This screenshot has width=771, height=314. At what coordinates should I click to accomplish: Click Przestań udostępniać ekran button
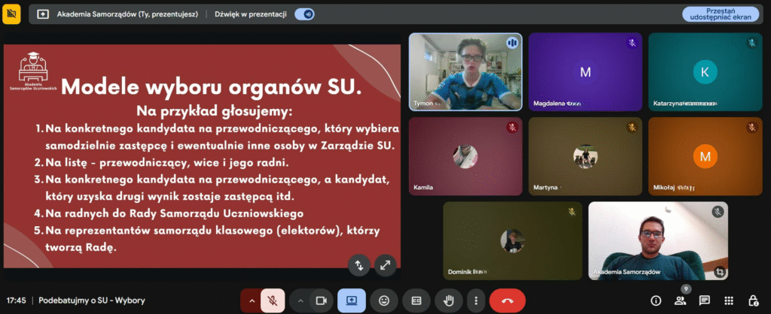tap(721, 14)
